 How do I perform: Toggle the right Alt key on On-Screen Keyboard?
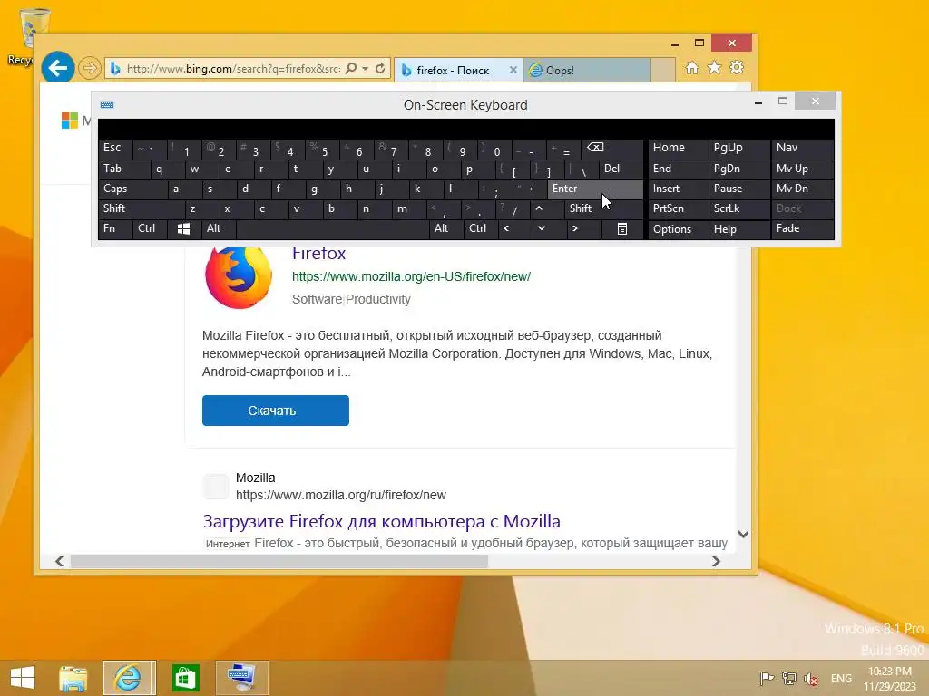point(446,228)
